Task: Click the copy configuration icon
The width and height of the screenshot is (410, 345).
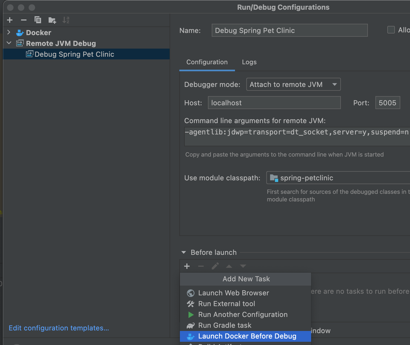Action: 38,20
